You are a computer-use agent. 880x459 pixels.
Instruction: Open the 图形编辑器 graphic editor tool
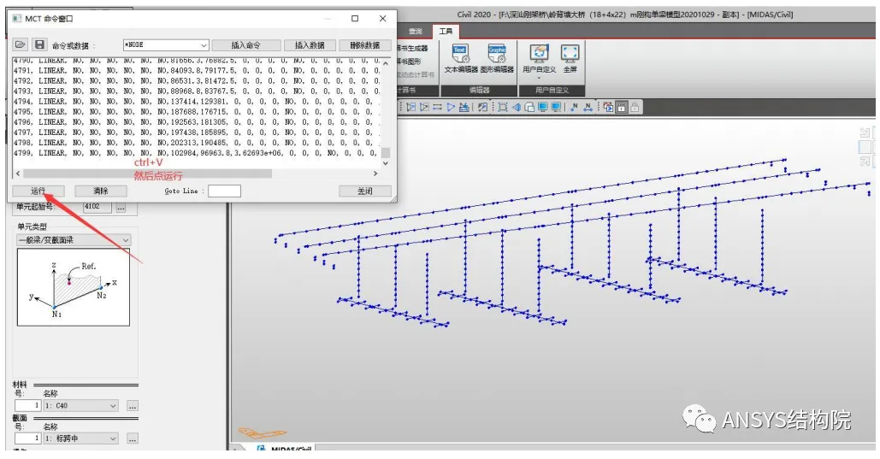point(497,59)
